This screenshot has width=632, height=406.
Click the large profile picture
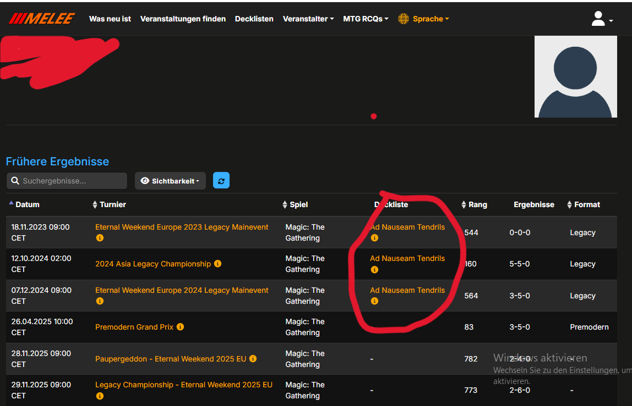coord(576,76)
